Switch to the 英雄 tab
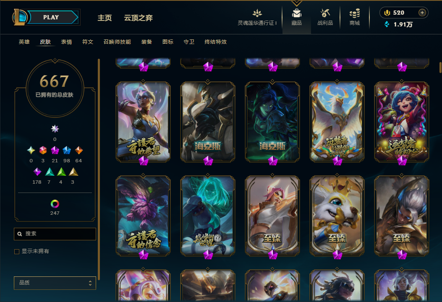The height and width of the screenshot is (302, 442). pos(24,42)
